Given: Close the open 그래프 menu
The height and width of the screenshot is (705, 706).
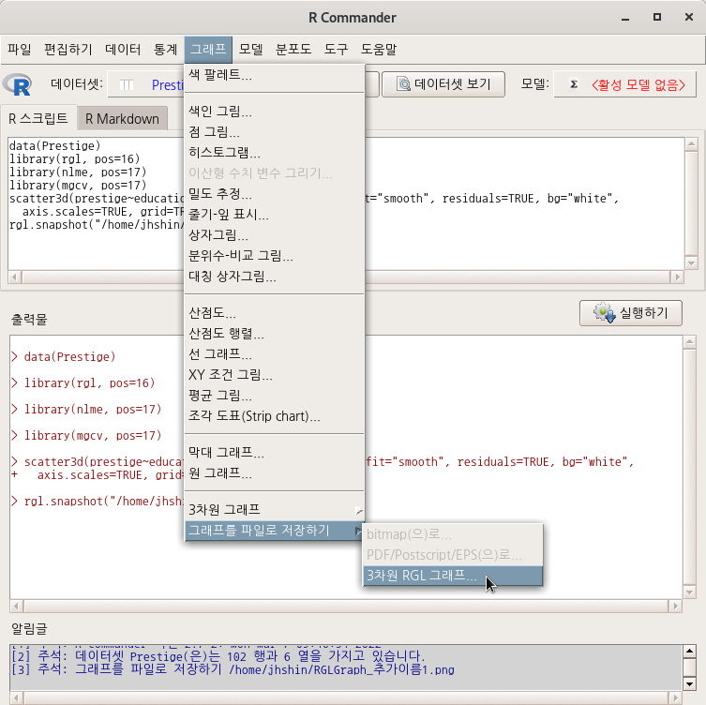Looking at the screenshot, I should point(208,49).
